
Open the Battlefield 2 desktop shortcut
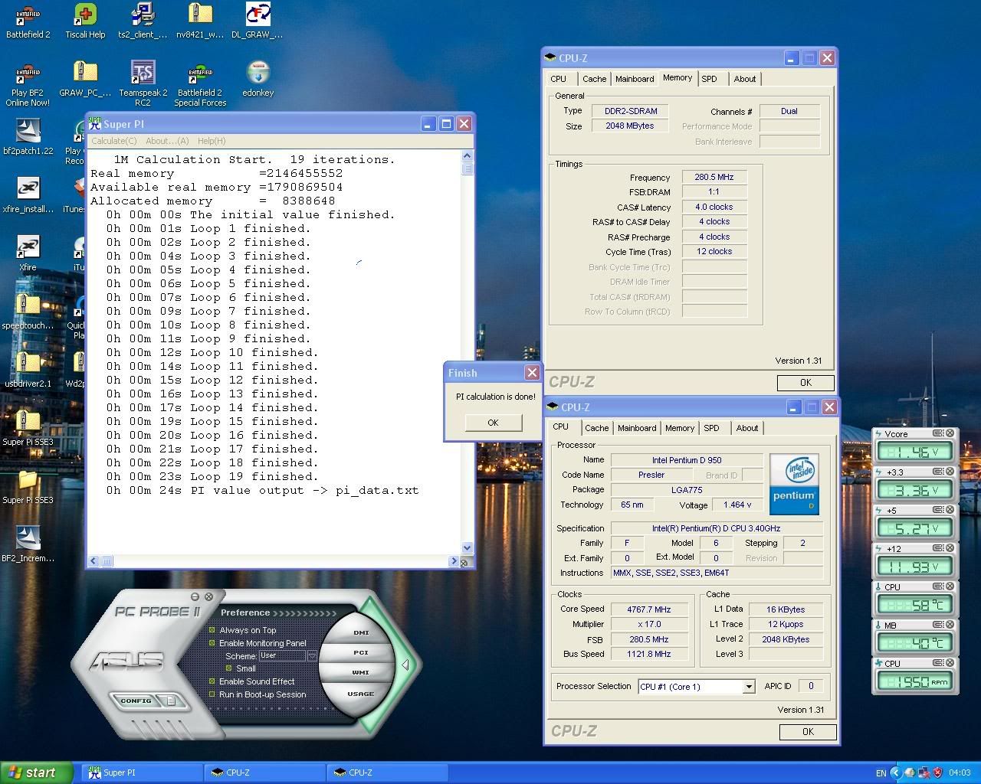click(28, 21)
